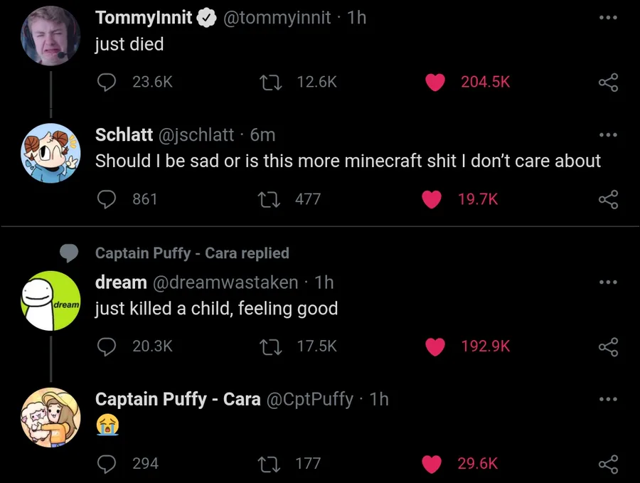Open more options on dream's tweet
Image resolution: width=640 pixels, height=483 pixels.
point(608,282)
